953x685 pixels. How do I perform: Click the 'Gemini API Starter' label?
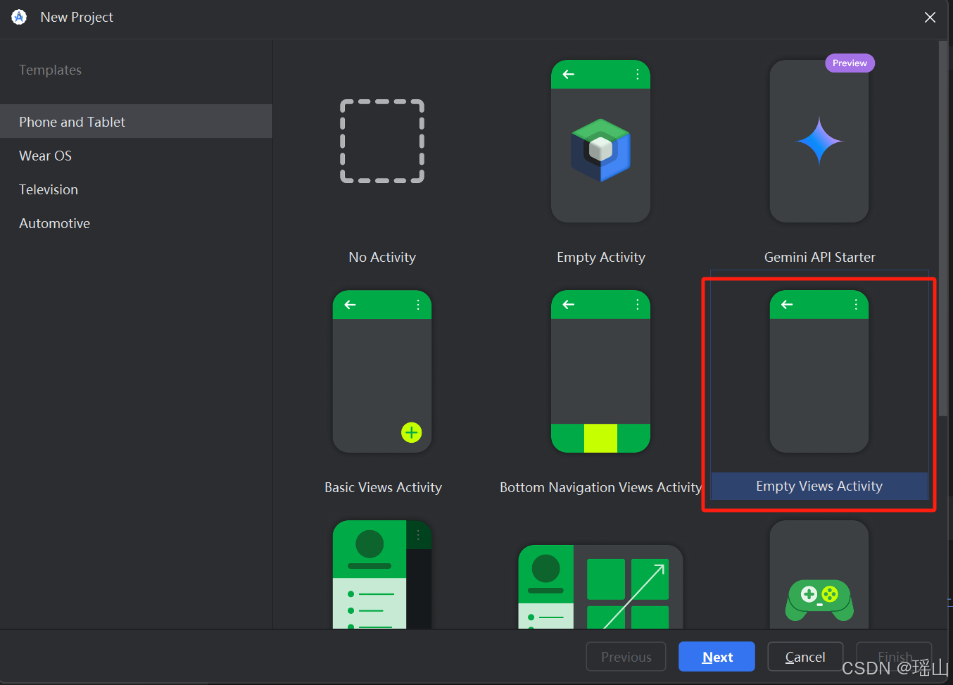pyautogui.click(x=820, y=257)
